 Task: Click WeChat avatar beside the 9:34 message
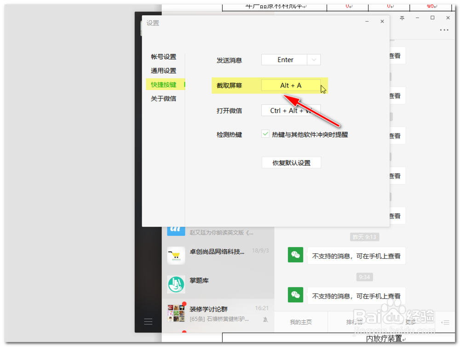[295, 295]
